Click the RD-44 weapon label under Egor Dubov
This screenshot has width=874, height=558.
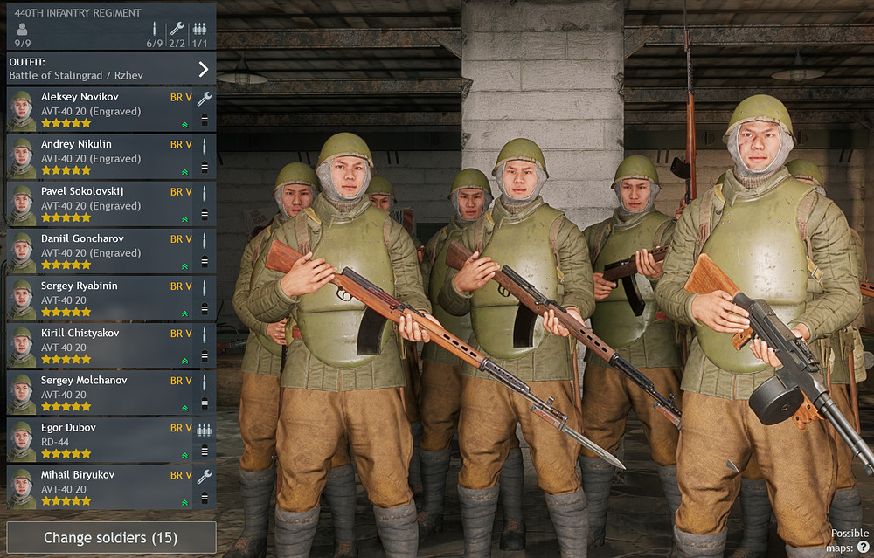(54, 442)
